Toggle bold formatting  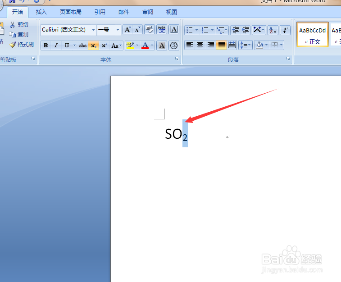pyautogui.click(x=45, y=45)
